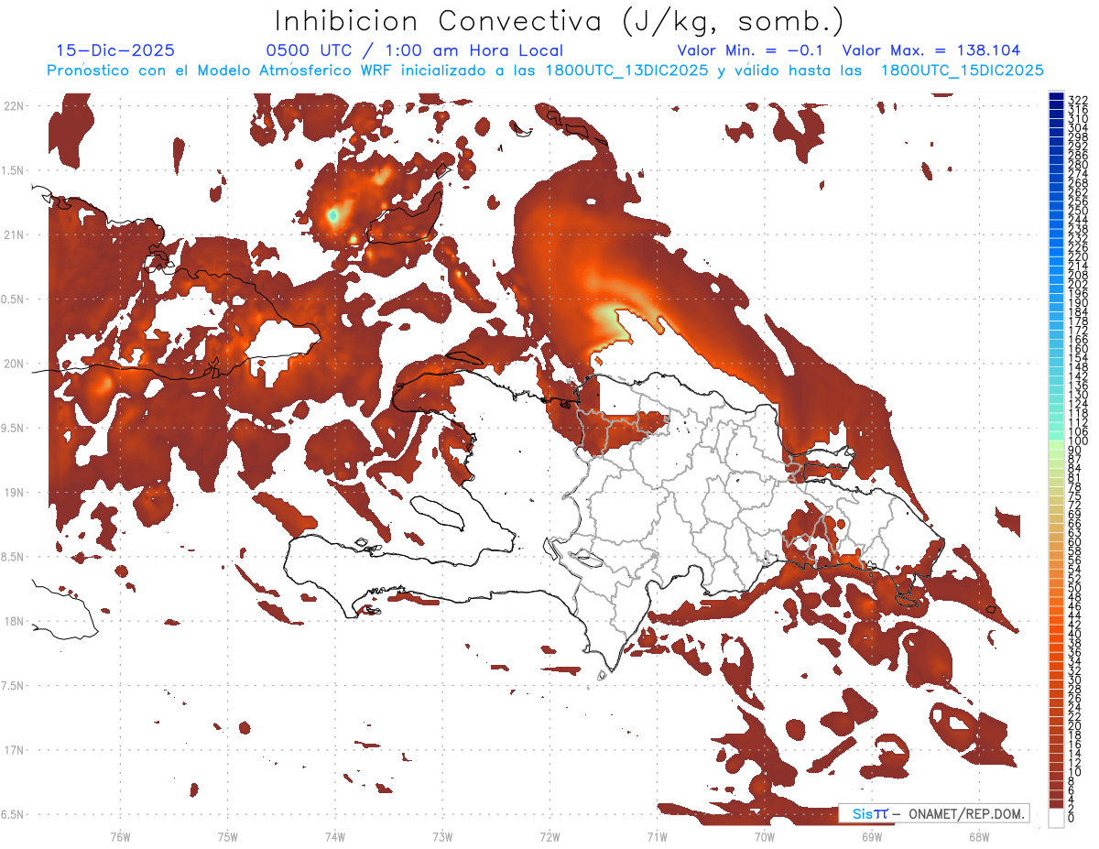
Task: Click the '1.5N' latitude label
Action: [x=15, y=170]
